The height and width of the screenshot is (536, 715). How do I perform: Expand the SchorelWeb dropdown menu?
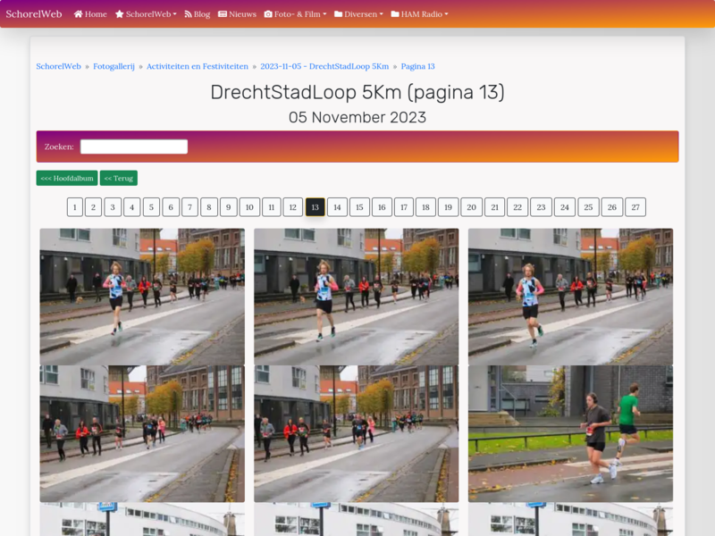click(146, 14)
